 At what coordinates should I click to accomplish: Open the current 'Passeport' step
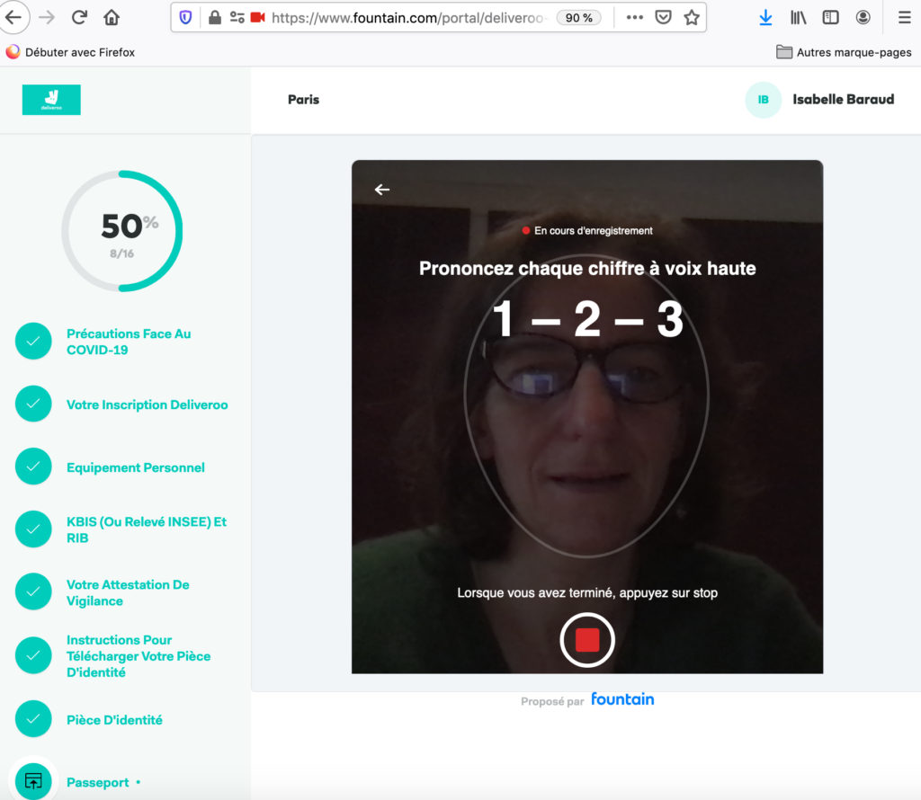tap(97, 782)
